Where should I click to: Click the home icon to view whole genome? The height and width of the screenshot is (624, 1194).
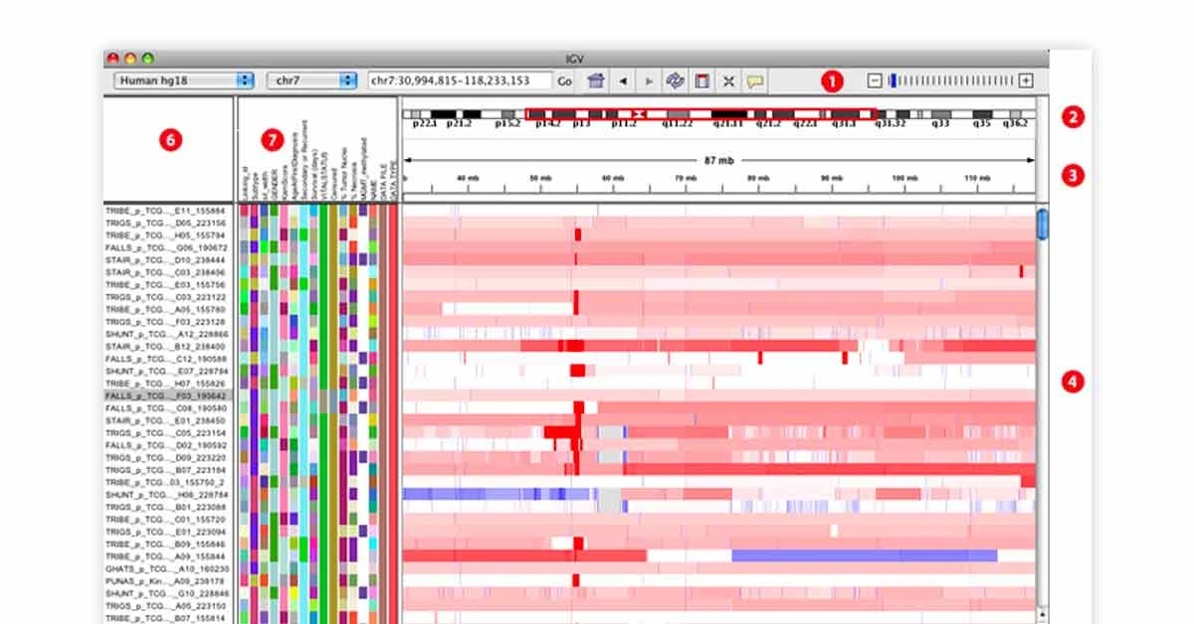596,81
